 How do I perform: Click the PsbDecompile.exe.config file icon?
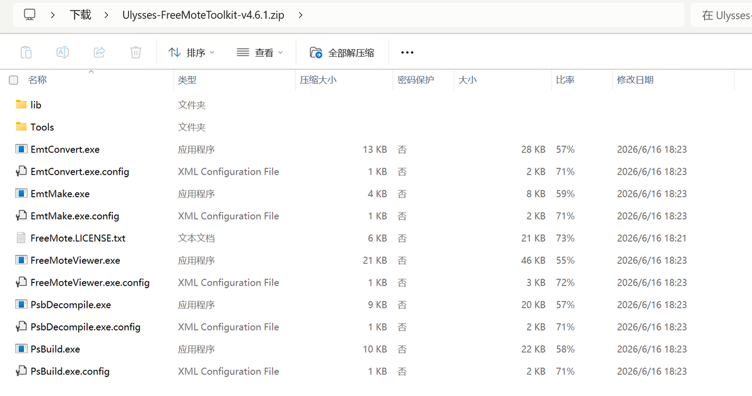click(21, 327)
